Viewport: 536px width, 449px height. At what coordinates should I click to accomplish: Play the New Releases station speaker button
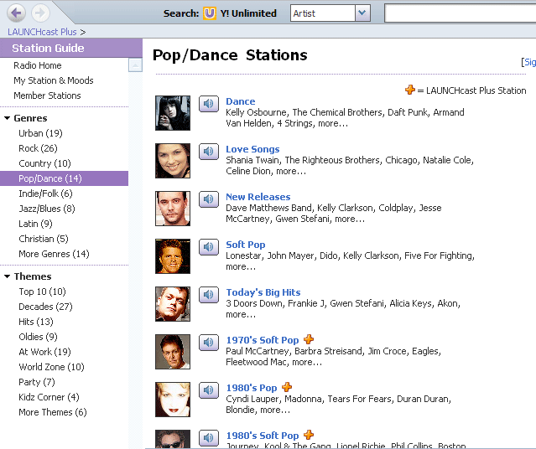tap(209, 199)
